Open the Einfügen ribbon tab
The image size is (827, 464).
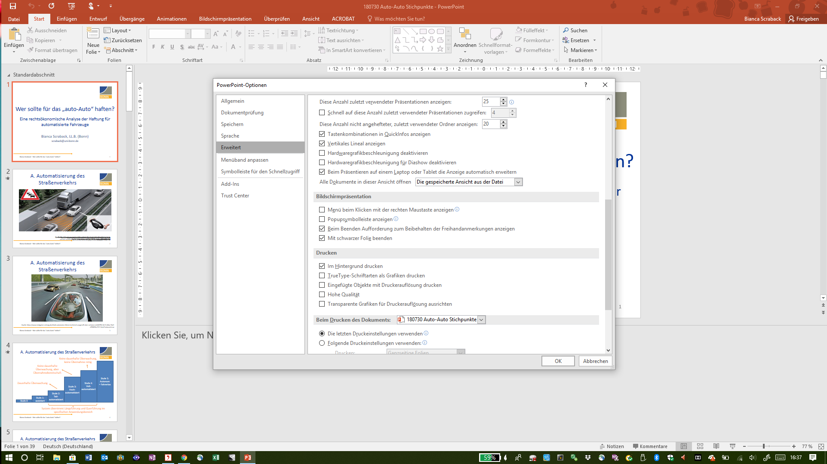67,19
